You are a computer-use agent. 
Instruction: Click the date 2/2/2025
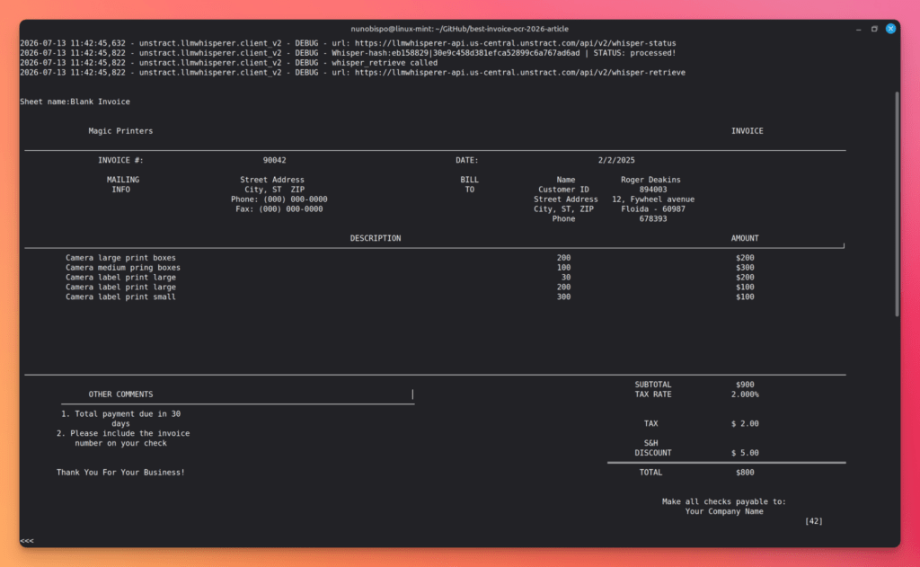[x=616, y=160]
